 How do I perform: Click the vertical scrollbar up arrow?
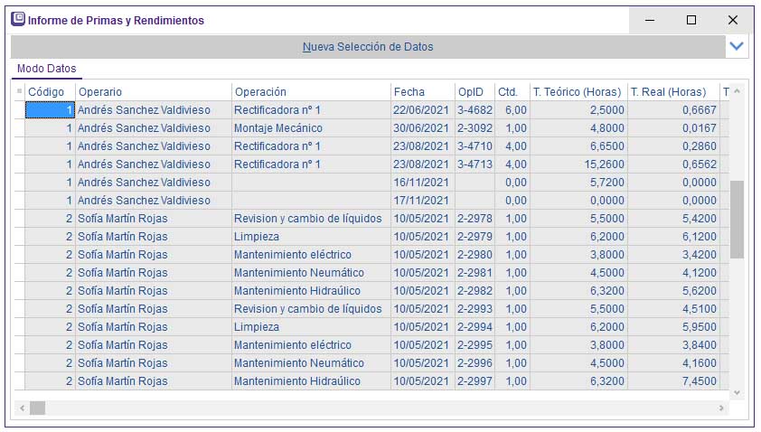pyautogui.click(x=737, y=91)
